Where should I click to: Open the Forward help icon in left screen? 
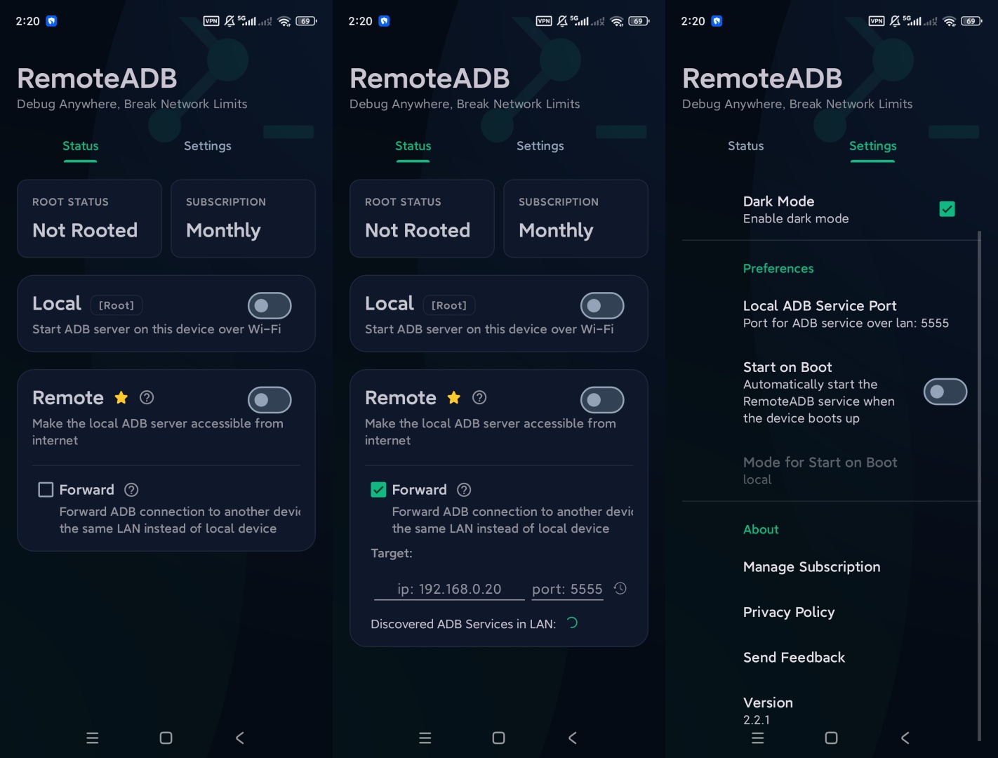(x=131, y=490)
